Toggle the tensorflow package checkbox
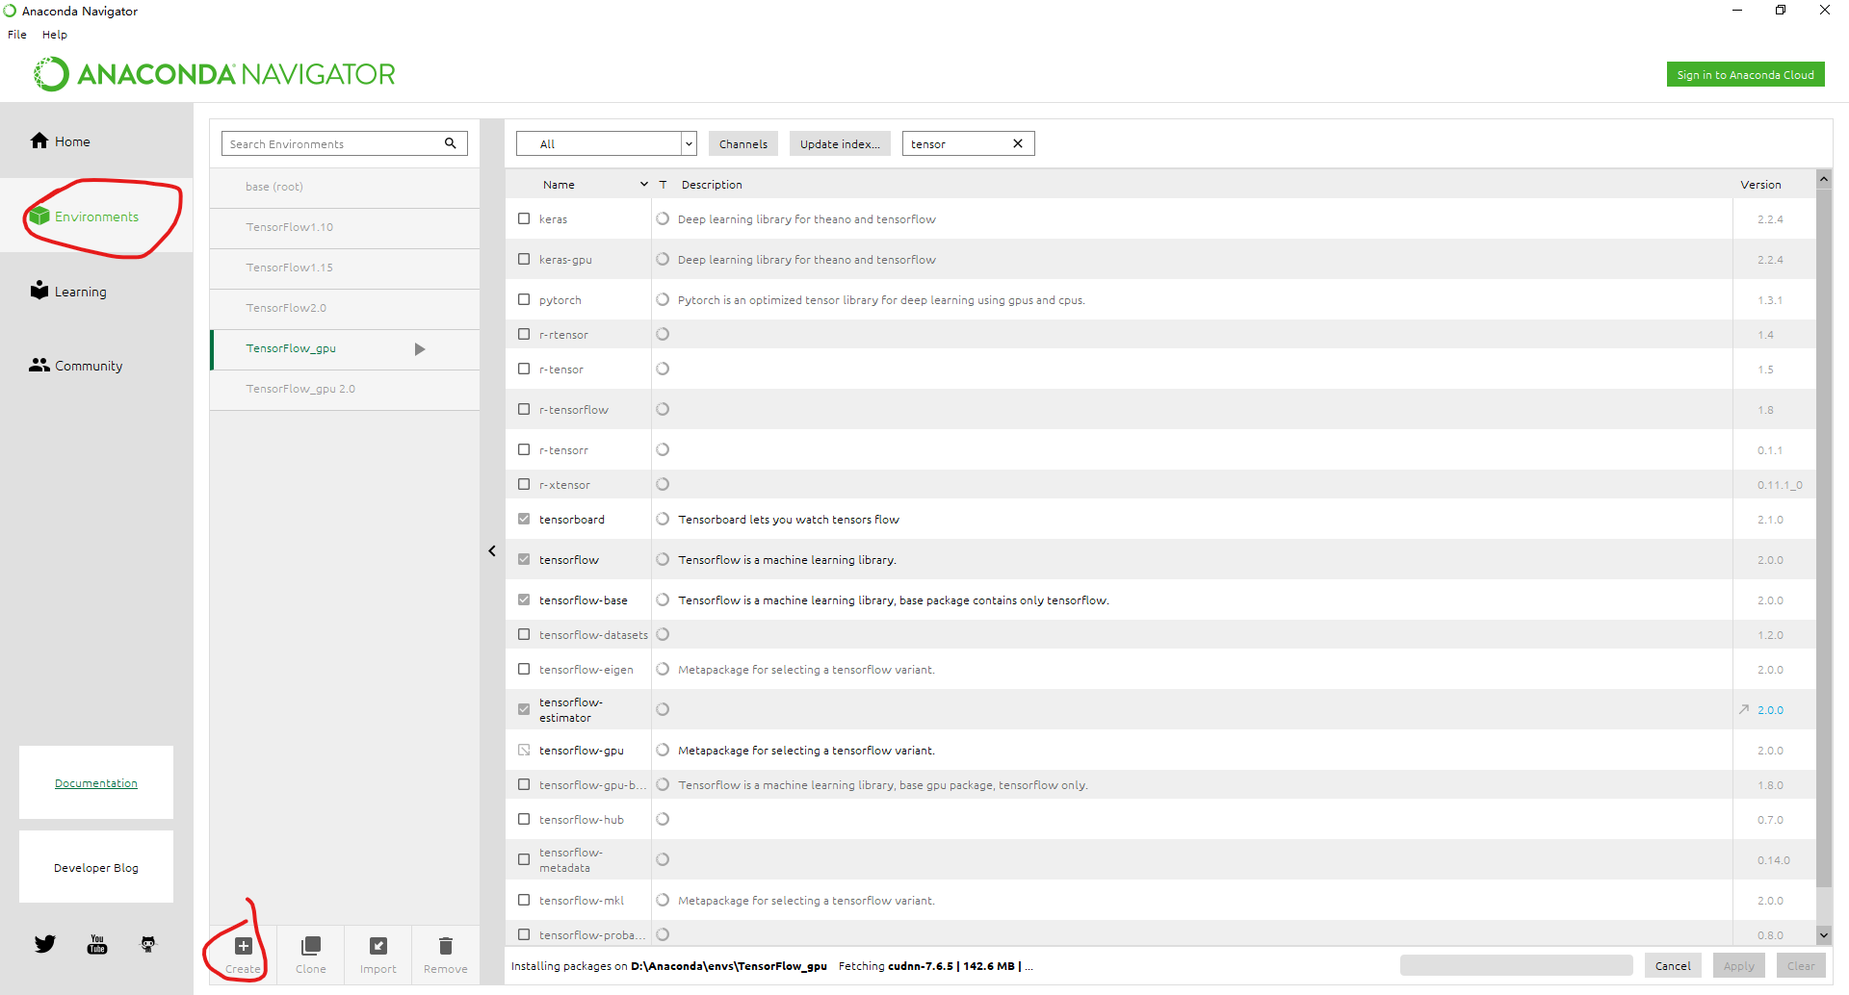Viewport: 1849px width, 995px height. tap(524, 559)
